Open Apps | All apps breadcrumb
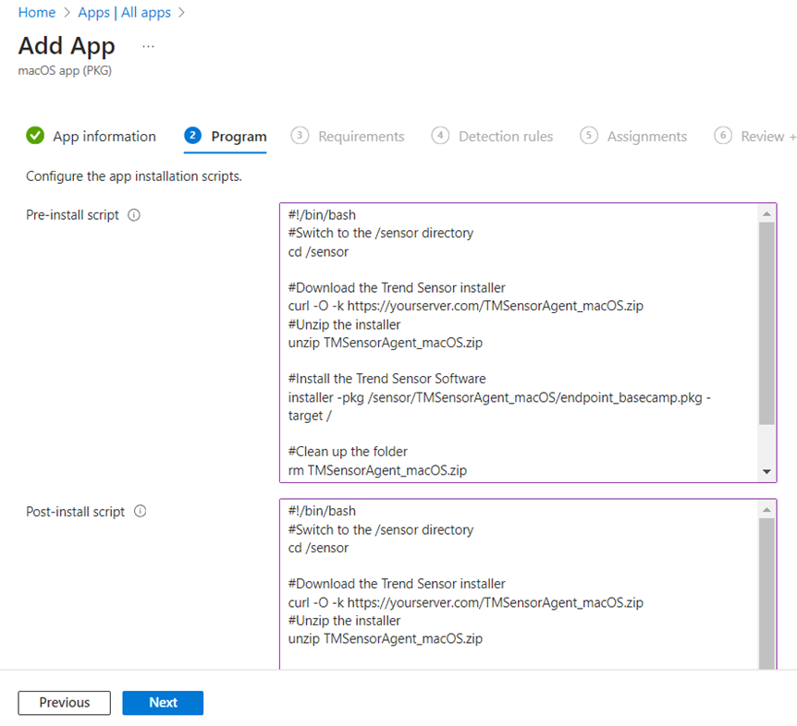797x726 pixels. point(125,12)
